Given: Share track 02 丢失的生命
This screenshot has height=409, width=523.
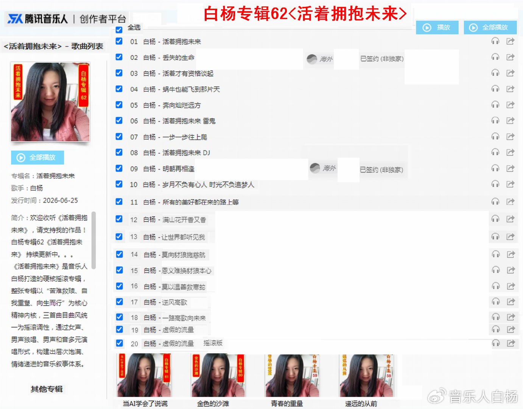Looking at the screenshot, I should click(x=511, y=57).
